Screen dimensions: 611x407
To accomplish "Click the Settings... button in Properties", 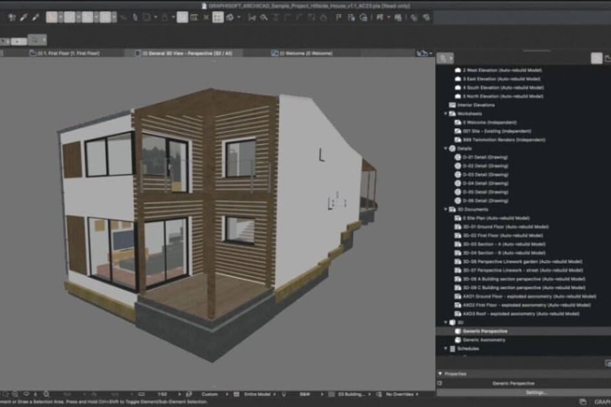I will 536,392.
